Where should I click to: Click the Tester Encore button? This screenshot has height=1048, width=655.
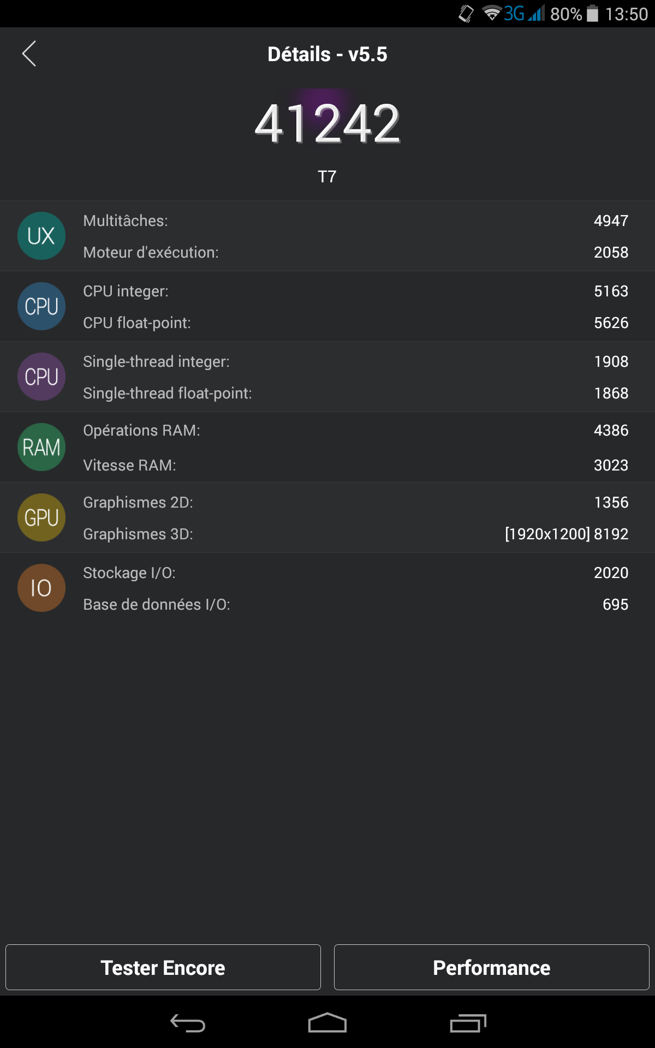[x=163, y=967]
